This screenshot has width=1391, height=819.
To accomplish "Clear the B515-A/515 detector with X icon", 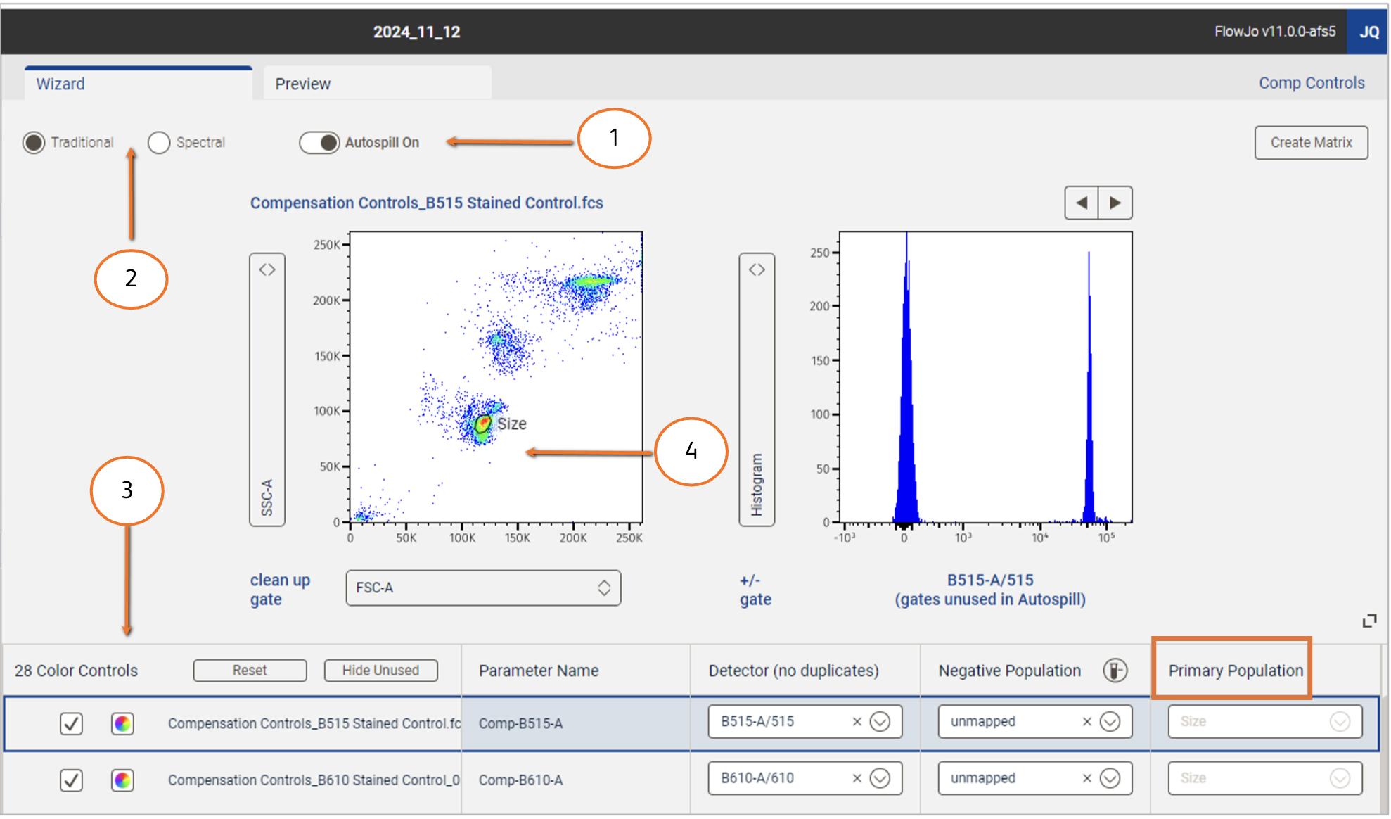I will [857, 722].
